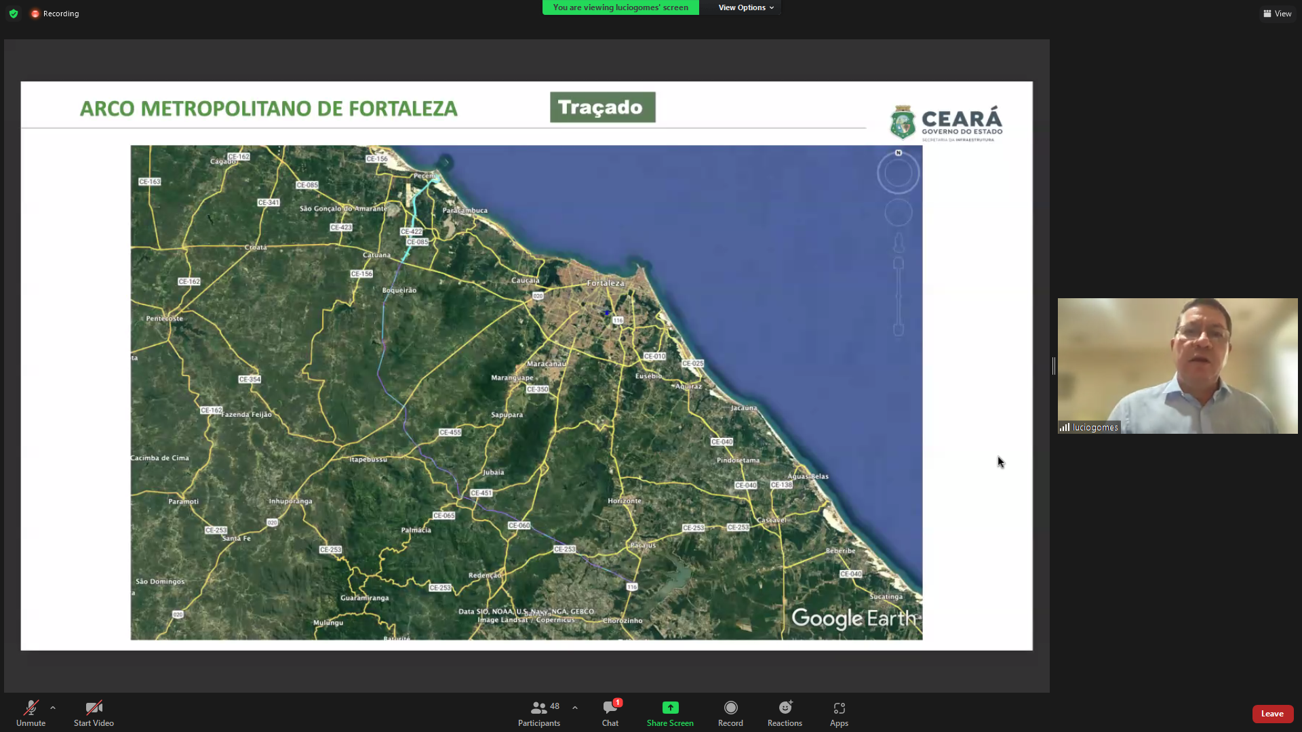
Task: Click the red Recording indicator
Action: click(x=55, y=14)
